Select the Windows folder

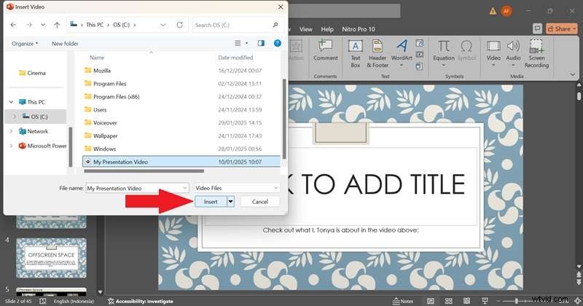point(181,149)
